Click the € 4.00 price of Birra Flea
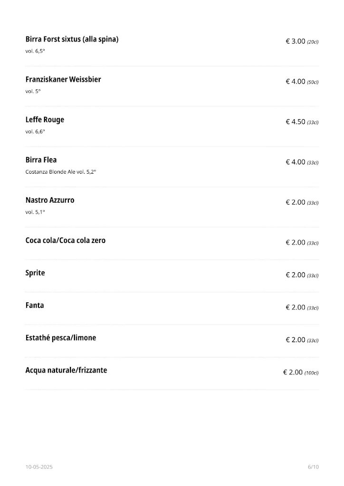The image size is (344, 486). pyautogui.click(x=295, y=162)
